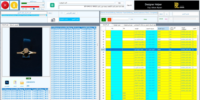Click the image-processing icon beside COUNT label
Screen dimensions: 200x100
pyautogui.click(x=53, y=20)
